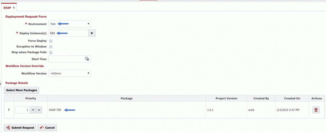Delete package XXAP-799 using trash icon
This screenshot has width=326, height=133.
pyautogui.click(x=316, y=110)
